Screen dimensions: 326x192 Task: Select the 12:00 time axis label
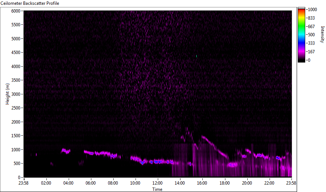[x=157, y=183]
